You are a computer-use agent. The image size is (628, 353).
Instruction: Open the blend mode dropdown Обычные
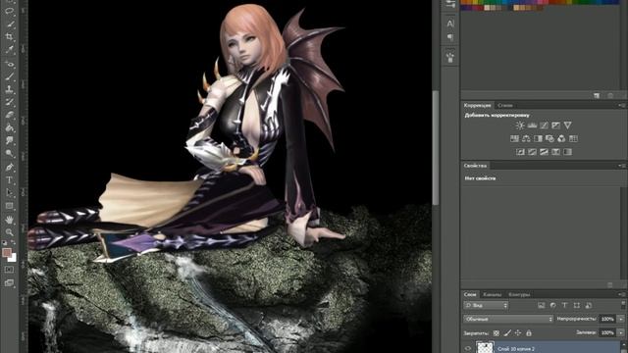pyautogui.click(x=508, y=319)
